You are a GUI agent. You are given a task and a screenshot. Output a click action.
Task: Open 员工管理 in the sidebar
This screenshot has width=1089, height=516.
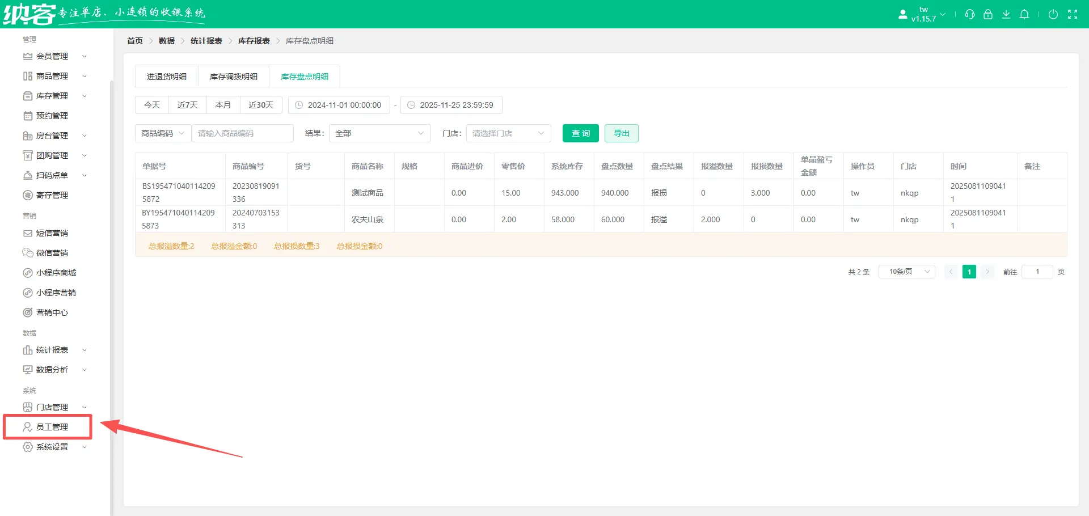coord(52,427)
